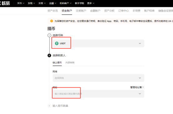
Task: Expand the 更多 menu
Action: (x=91, y=3)
